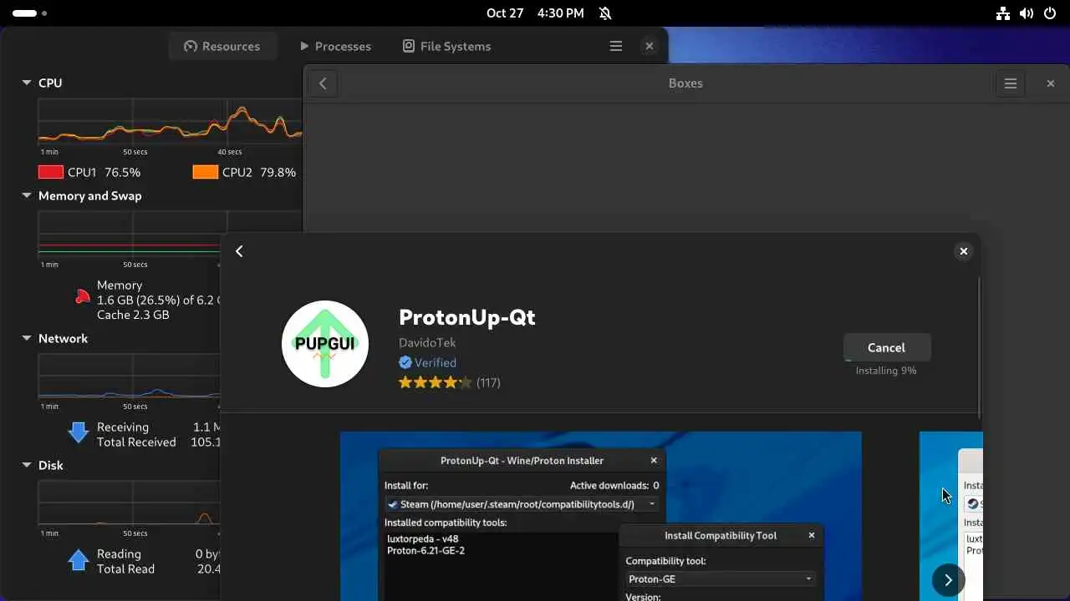Screen dimensions: 1070x601
Task: Open the Boxes window main menu
Action: (x=1011, y=83)
